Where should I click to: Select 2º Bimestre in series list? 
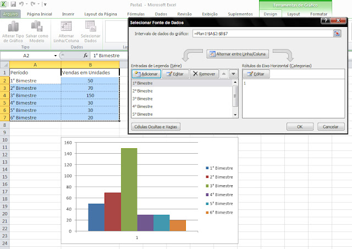click(182, 91)
